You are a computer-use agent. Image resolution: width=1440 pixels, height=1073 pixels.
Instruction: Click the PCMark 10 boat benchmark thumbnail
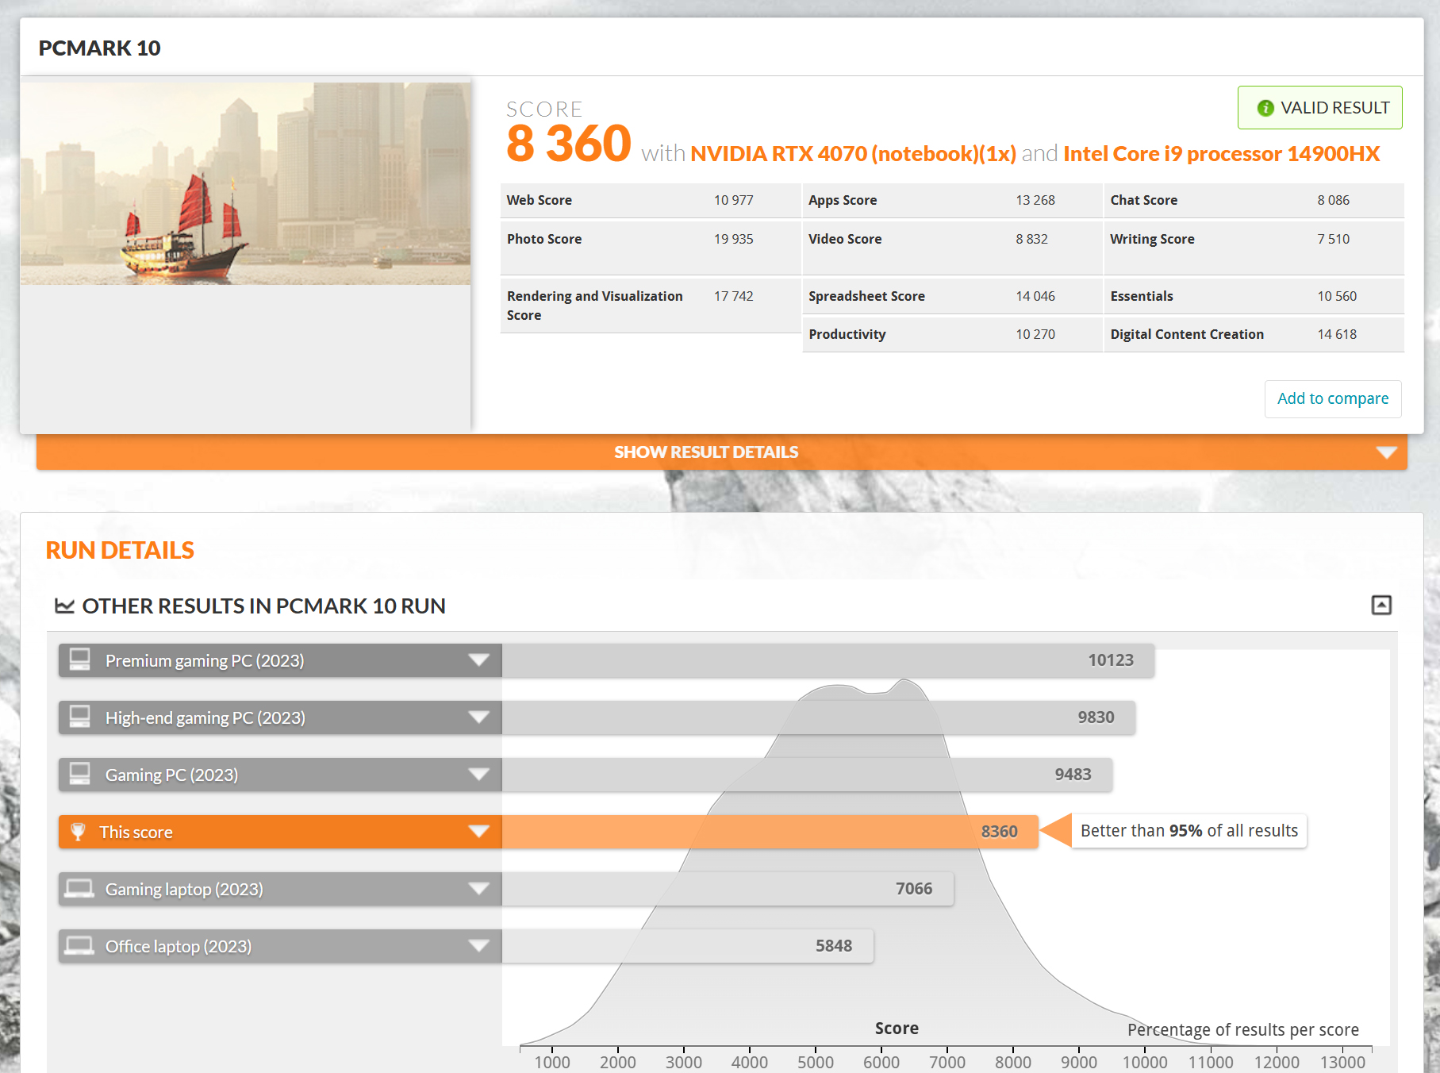coord(245,183)
